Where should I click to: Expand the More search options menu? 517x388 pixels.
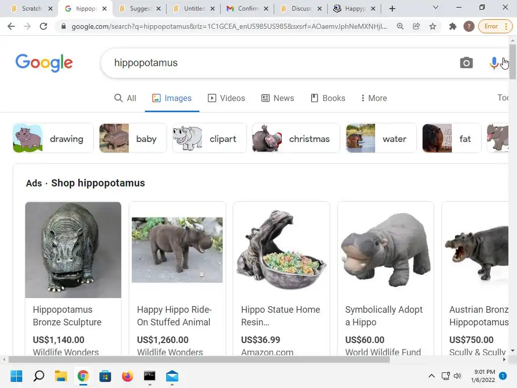pyautogui.click(x=374, y=98)
